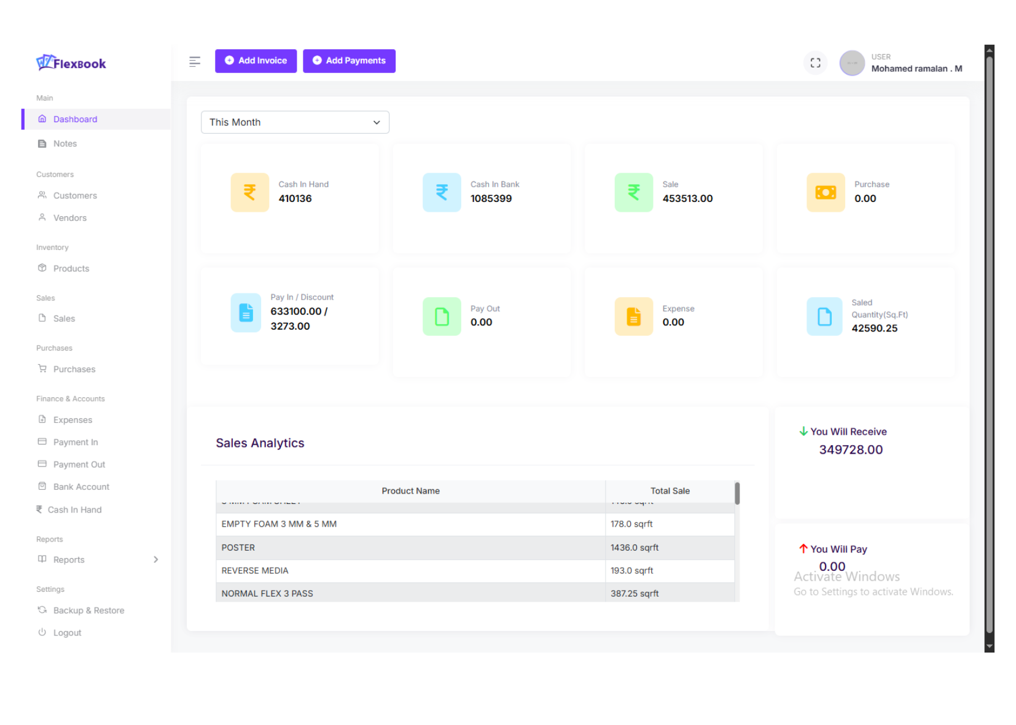The width and height of the screenshot is (1016, 725).
Task: Open the Mohamed ramalan user menu
Action: pyautogui.click(x=916, y=68)
